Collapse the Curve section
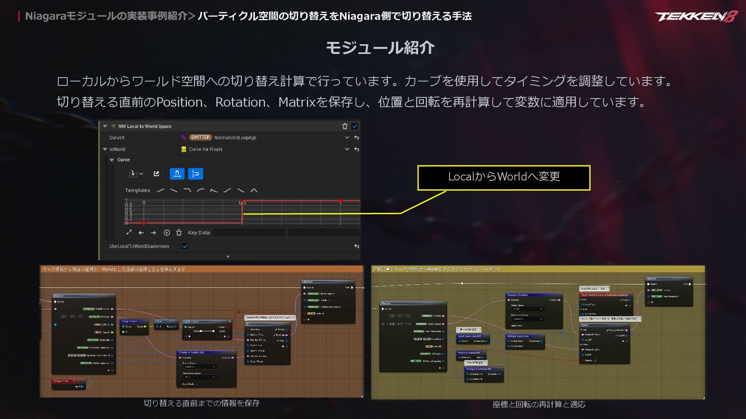The height and width of the screenshot is (419, 746). pyautogui.click(x=112, y=160)
